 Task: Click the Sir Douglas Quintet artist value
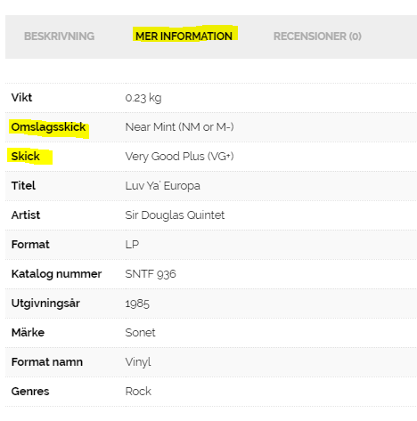coord(175,215)
